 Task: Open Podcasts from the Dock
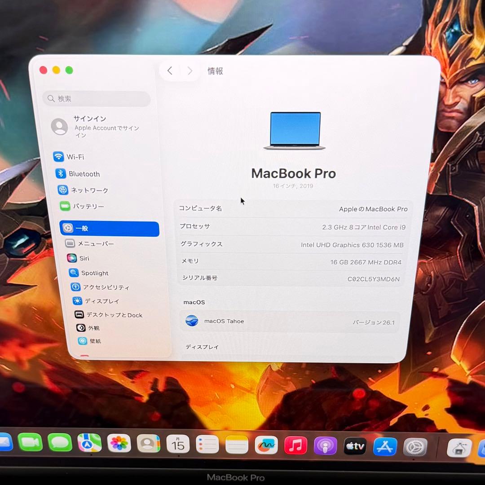pos(325,445)
